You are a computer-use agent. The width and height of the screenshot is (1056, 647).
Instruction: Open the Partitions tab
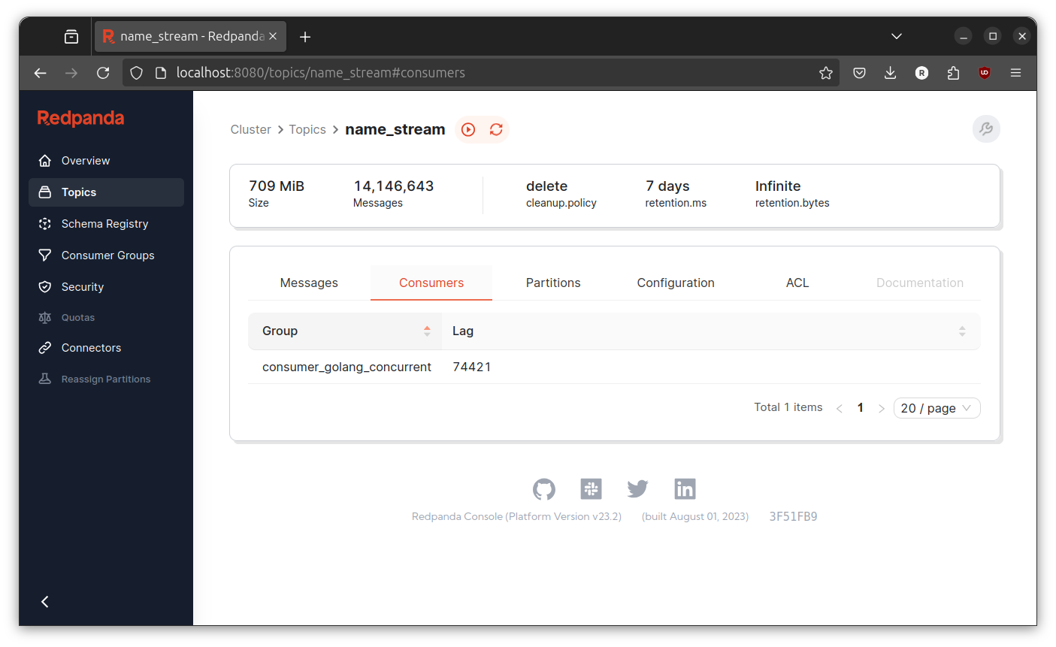point(553,283)
